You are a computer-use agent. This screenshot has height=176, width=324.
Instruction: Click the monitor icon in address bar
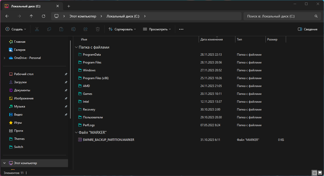pyautogui.click(x=56, y=16)
